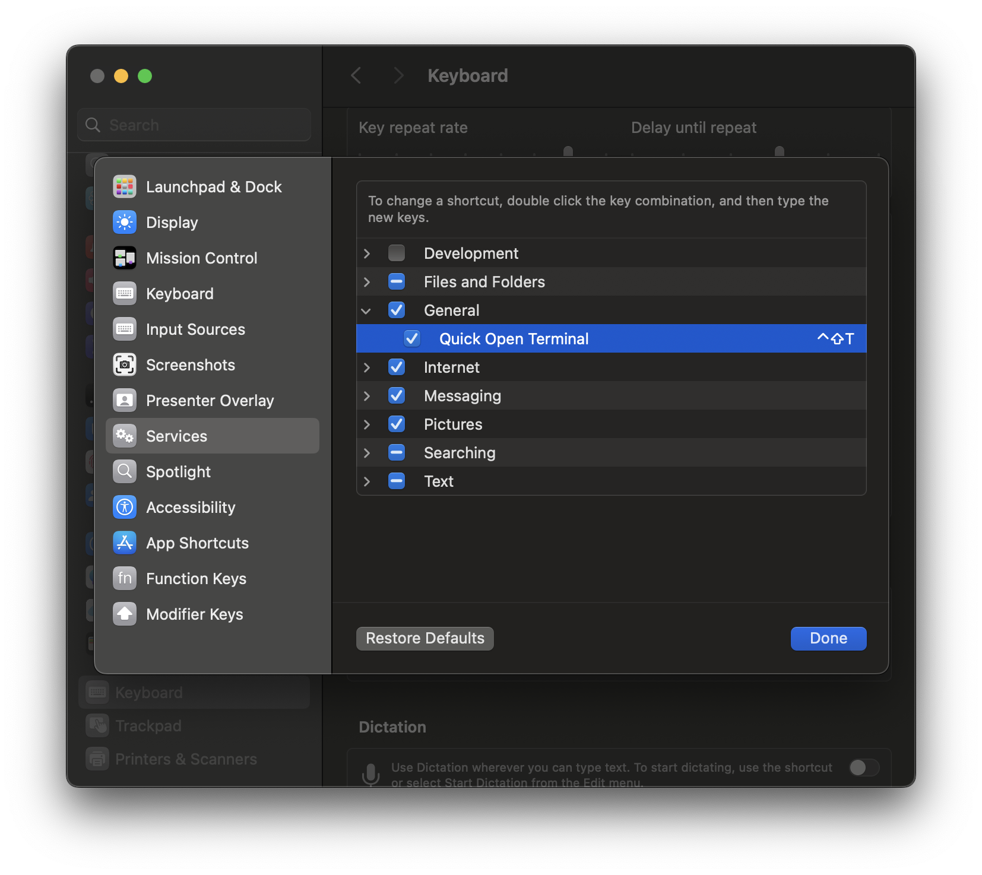Expand the Internet group
The width and height of the screenshot is (982, 875).
367,367
